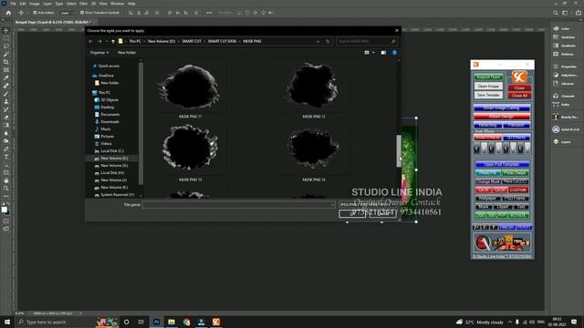Open the Swatches panel
The height and width of the screenshot is (328, 584).
coord(564,37)
